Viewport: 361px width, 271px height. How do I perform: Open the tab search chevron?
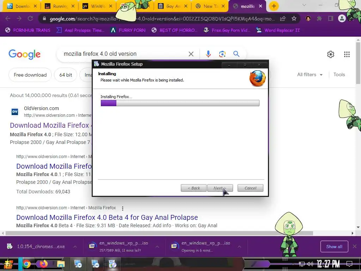pyautogui.click(x=304, y=5)
